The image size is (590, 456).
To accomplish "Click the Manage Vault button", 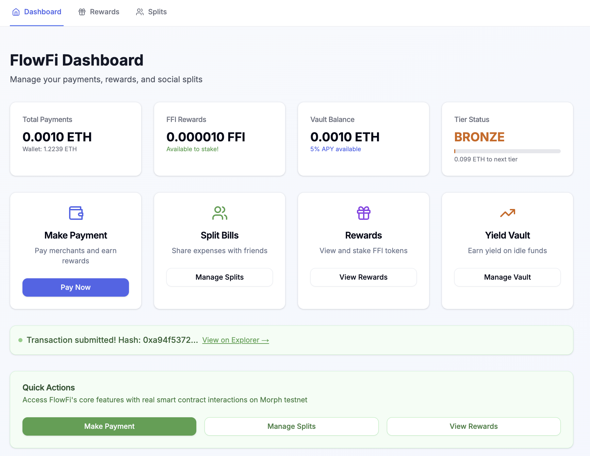I will 507,277.
